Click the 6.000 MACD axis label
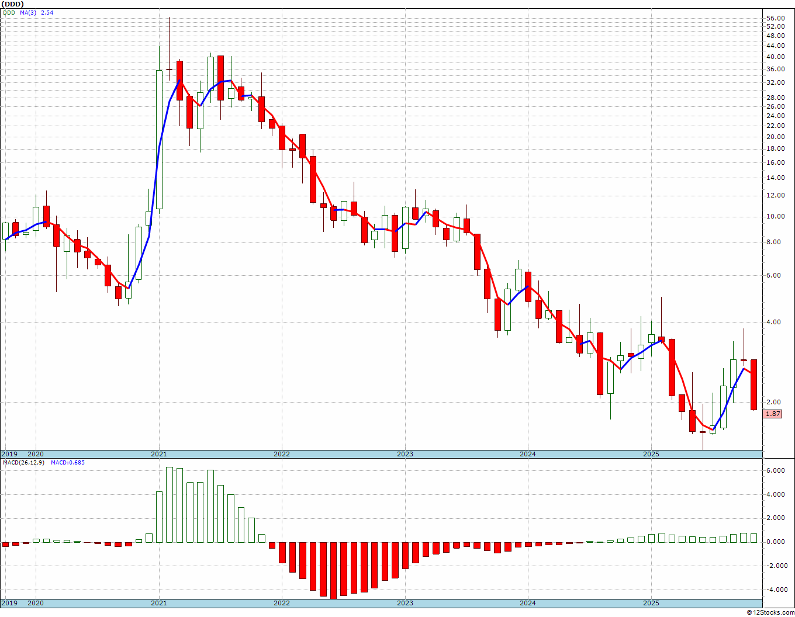The height and width of the screenshot is (617, 795). (775, 470)
